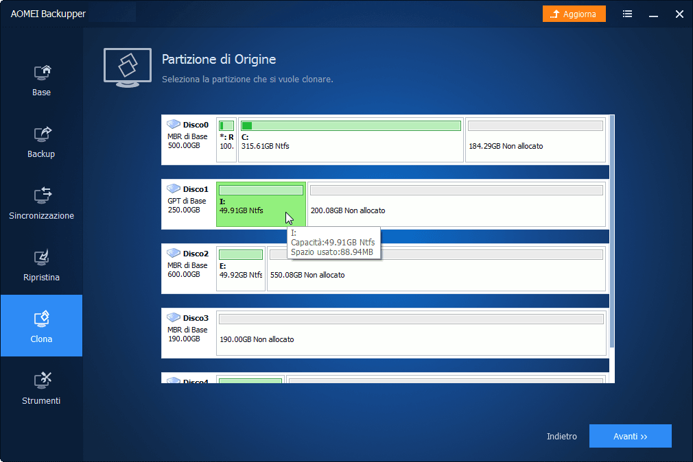Close the AOMEI Backupper window
This screenshot has width=693, height=462.
click(x=679, y=14)
